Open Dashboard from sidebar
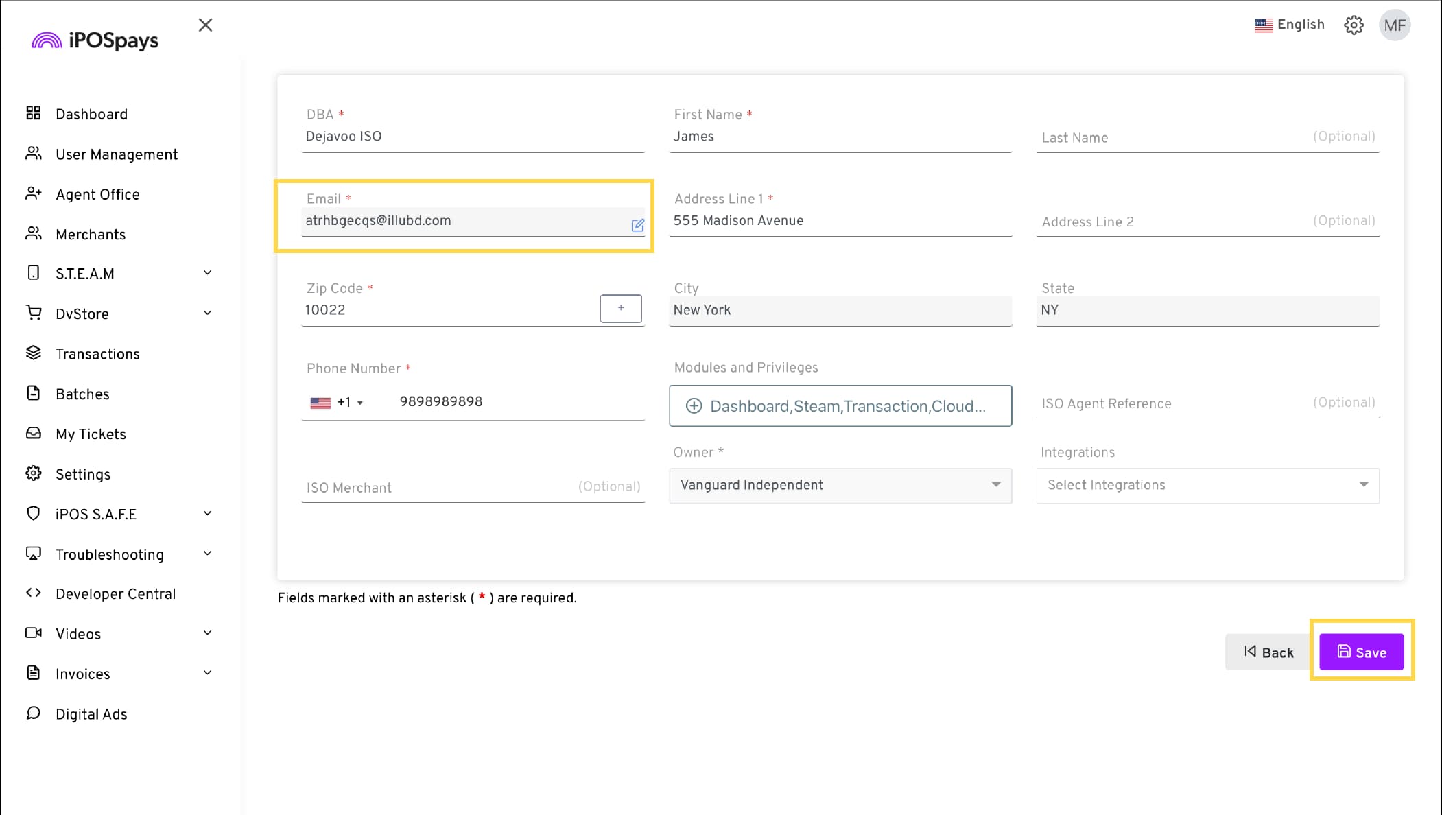This screenshot has height=815, width=1442. 91,115
